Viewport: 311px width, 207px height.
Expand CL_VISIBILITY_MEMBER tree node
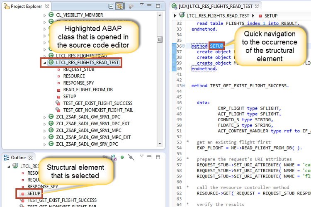(x=45, y=15)
